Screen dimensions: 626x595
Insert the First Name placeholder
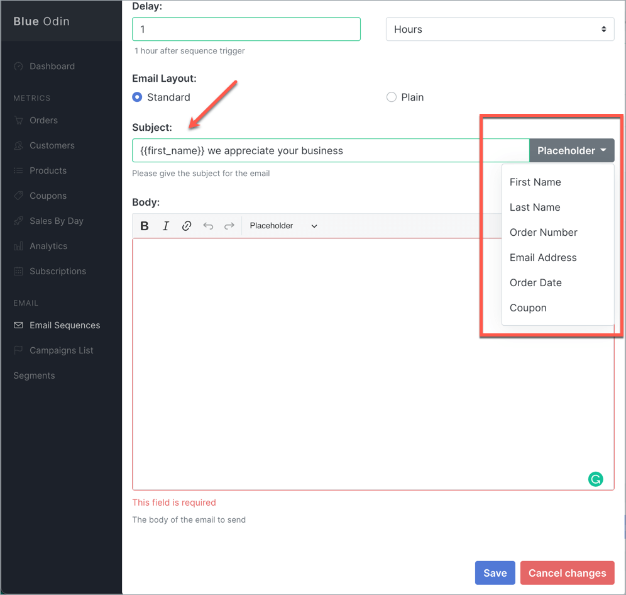pyautogui.click(x=535, y=182)
